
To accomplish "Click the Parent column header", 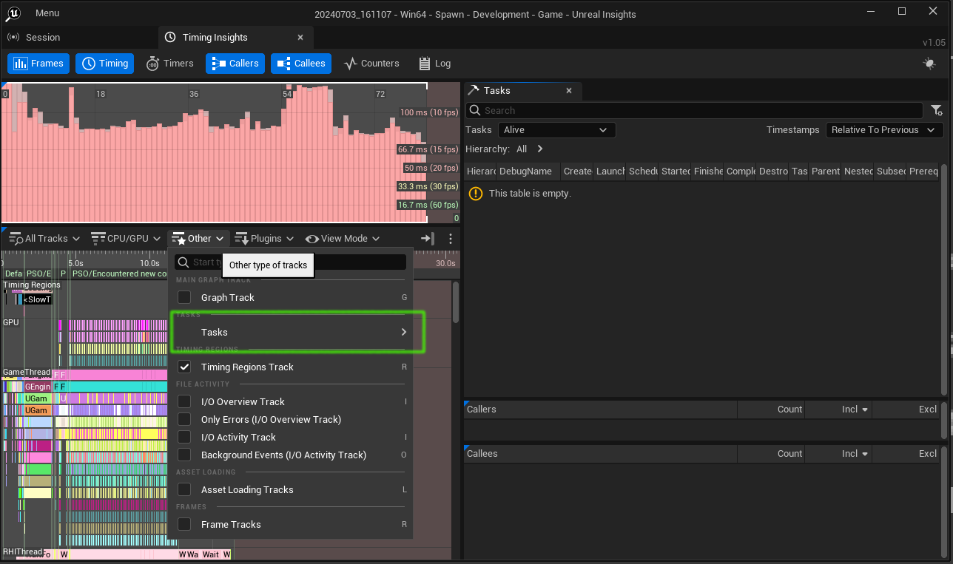I will [825, 171].
